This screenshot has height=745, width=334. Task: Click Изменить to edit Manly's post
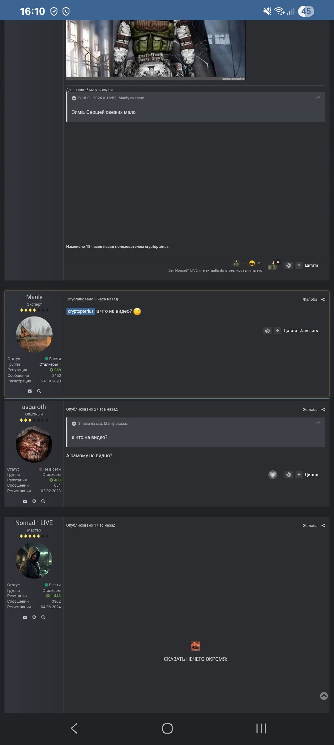(x=309, y=331)
